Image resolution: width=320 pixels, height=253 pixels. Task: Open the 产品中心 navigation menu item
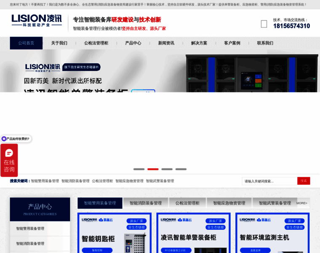(x=133, y=43)
